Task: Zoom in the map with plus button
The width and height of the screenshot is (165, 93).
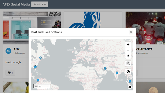Action: (x=128, y=44)
